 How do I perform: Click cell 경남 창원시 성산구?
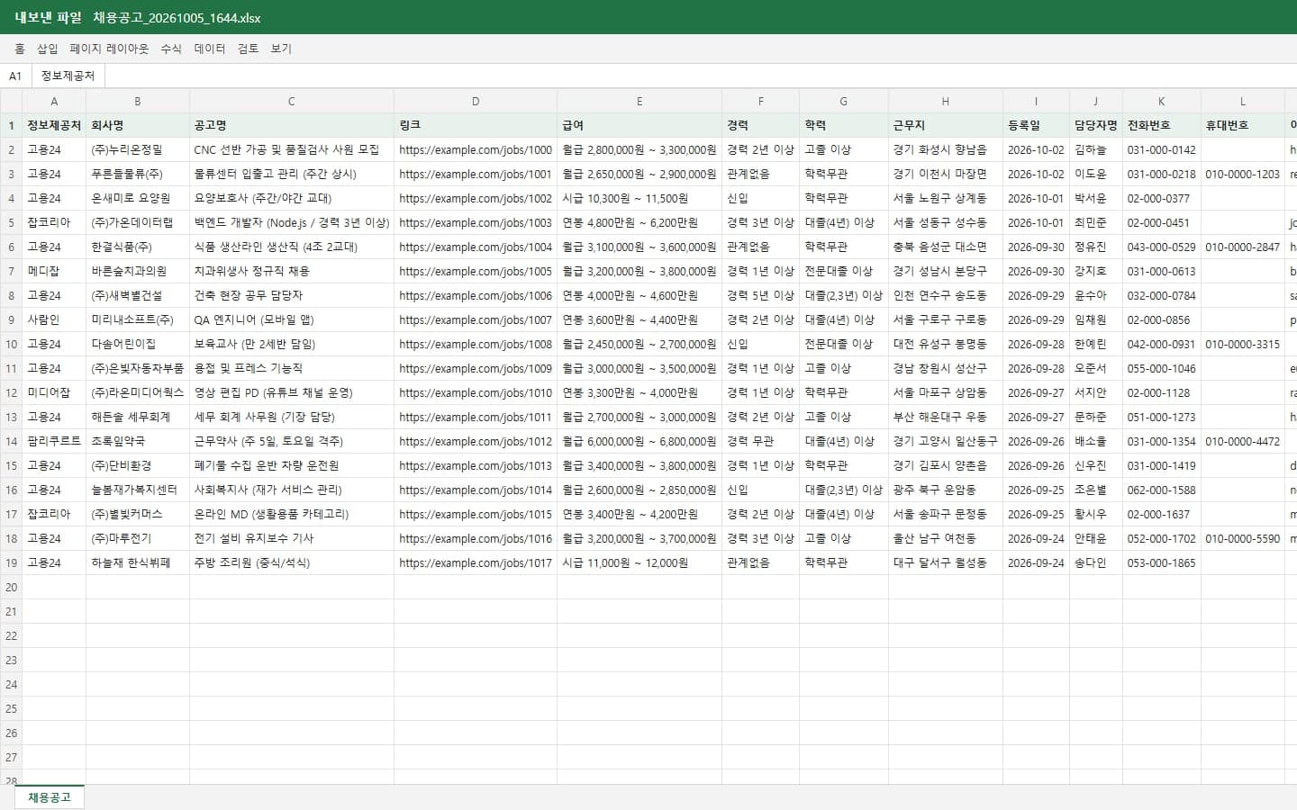946,369
